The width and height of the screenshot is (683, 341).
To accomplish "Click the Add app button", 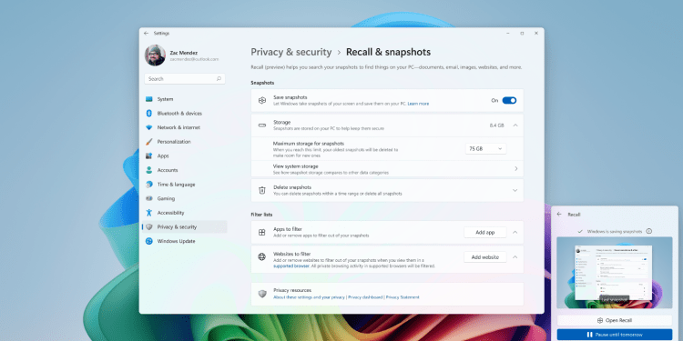I will click(484, 232).
